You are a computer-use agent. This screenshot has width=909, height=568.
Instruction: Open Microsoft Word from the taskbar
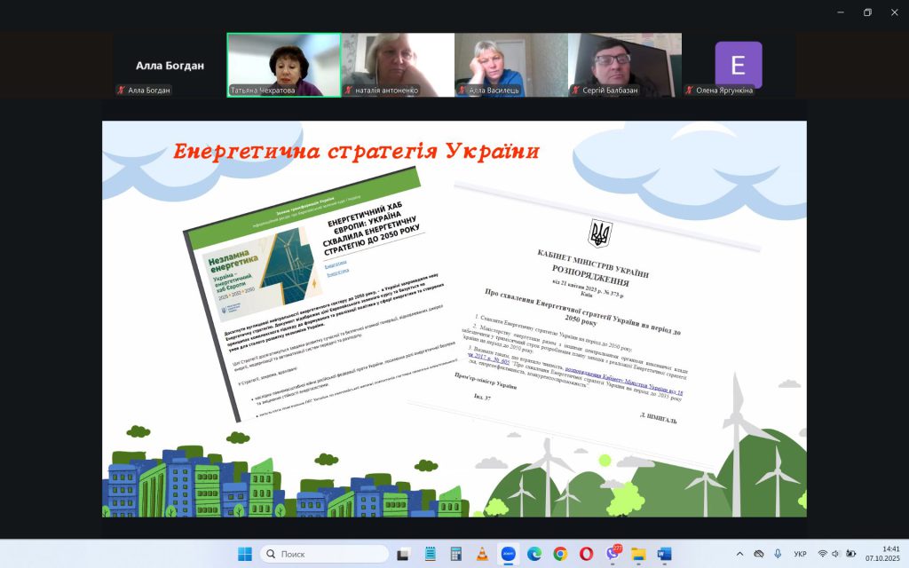(x=664, y=554)
